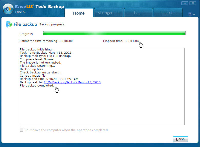Click the 'Correct image file.' log line
The image size is (200, 147).
[33, 76]
